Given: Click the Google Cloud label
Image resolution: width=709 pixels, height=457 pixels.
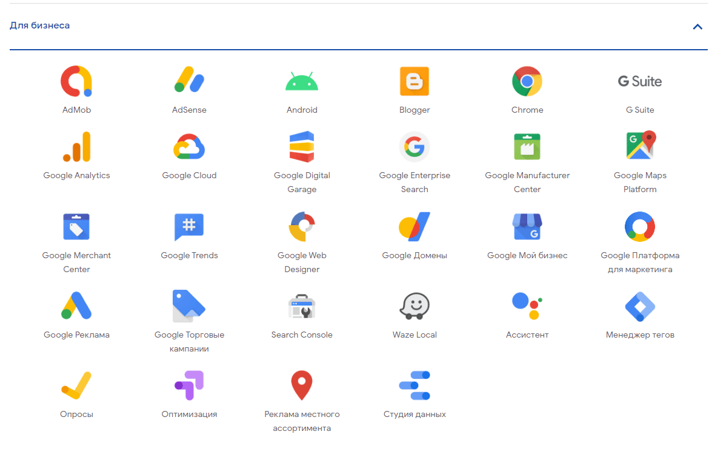Looking at the screenshot, I should [189, 176].
